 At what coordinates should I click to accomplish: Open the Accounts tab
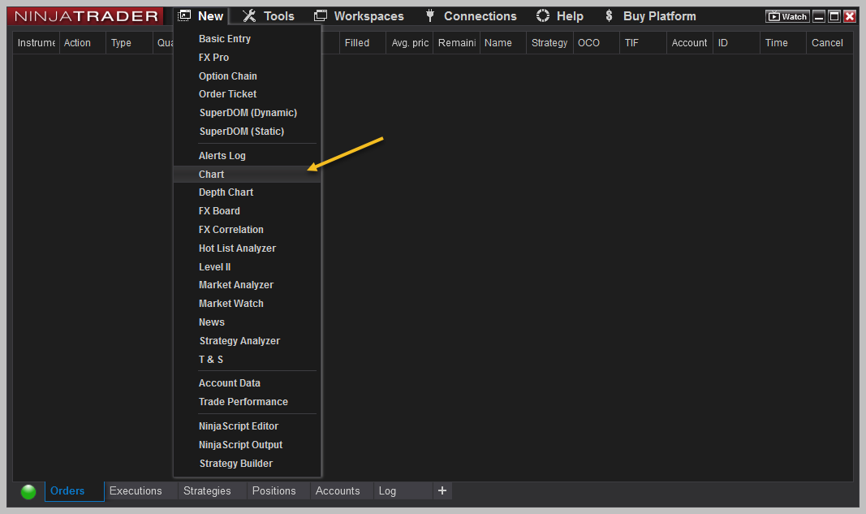pos(338,491)
